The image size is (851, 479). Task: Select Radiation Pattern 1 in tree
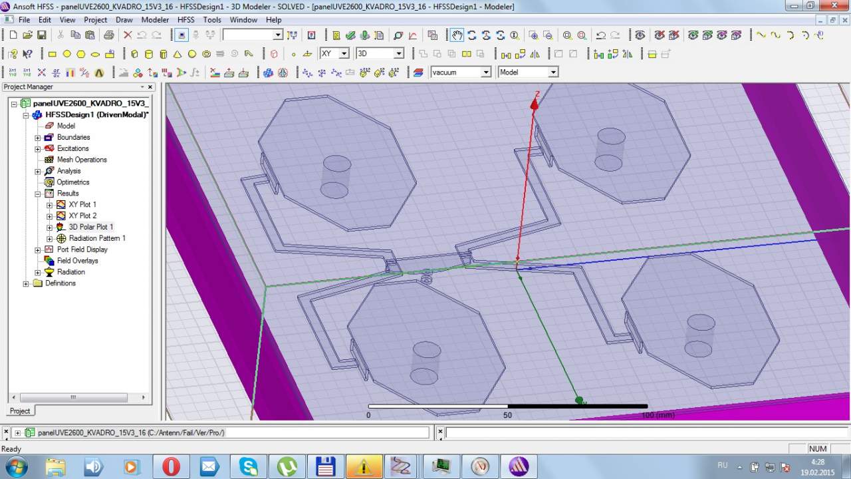coord(97,238)
